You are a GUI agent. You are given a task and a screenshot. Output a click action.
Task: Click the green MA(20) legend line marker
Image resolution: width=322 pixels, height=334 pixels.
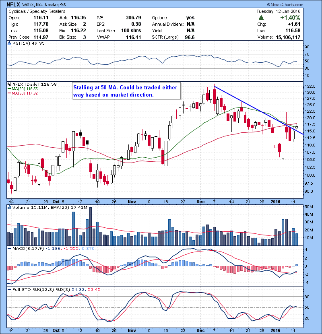click(10, 89)
